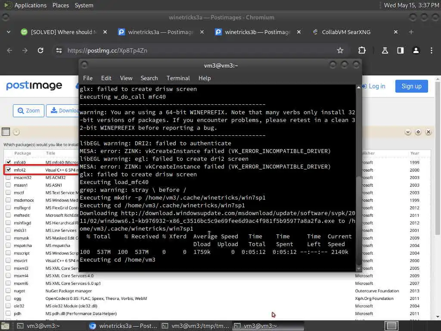Check the msxml6 checkbox
This screenshot has height=331, width=441.
click(x=9, y=283)
